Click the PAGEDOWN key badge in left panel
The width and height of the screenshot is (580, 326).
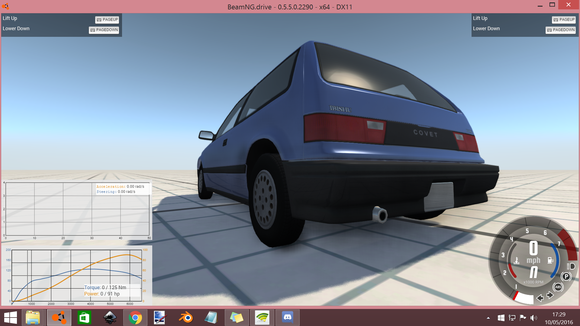coord(104,30)
